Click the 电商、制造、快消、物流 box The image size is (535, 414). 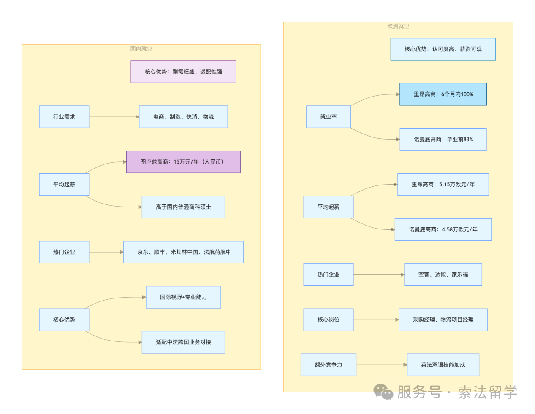click(183, 117)
